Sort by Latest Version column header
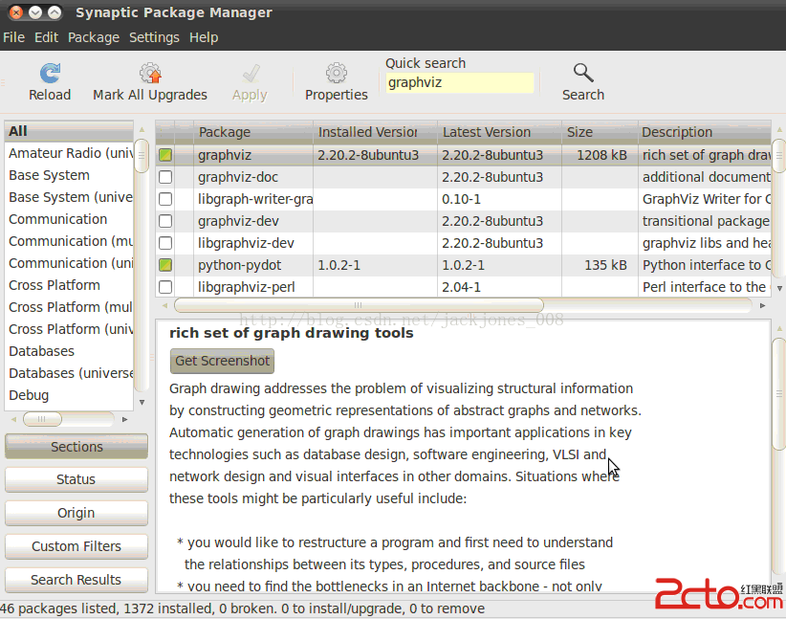 click(498, 132)
